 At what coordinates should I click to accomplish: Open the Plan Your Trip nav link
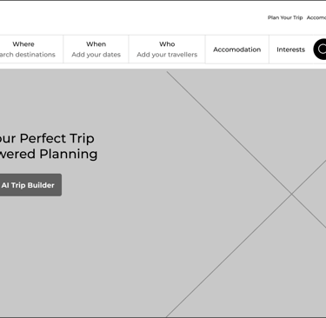pyautogui.click(x=285, y=17)
